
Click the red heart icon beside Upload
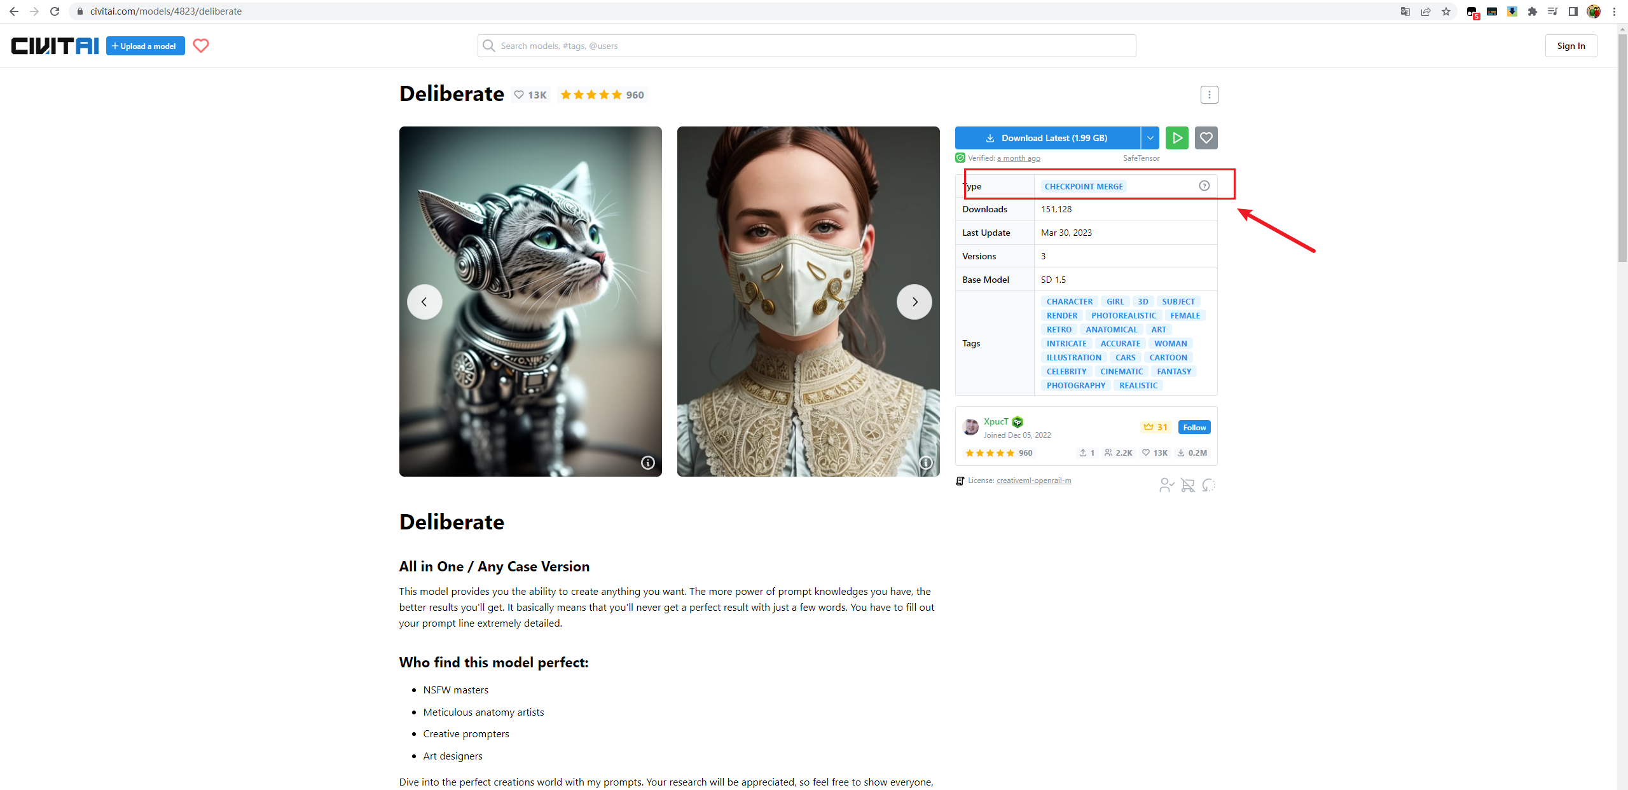tap(201, 46)
